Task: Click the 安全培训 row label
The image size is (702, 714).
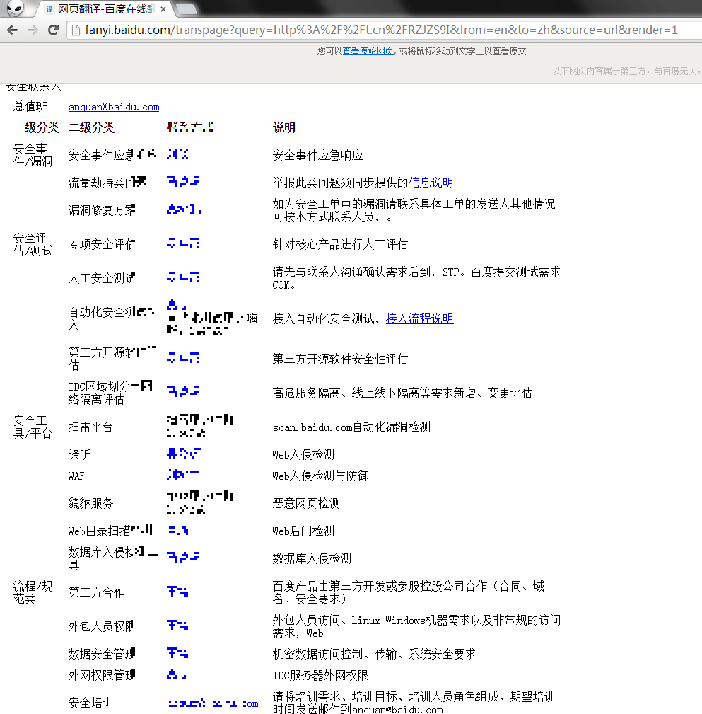Action: 90,703
